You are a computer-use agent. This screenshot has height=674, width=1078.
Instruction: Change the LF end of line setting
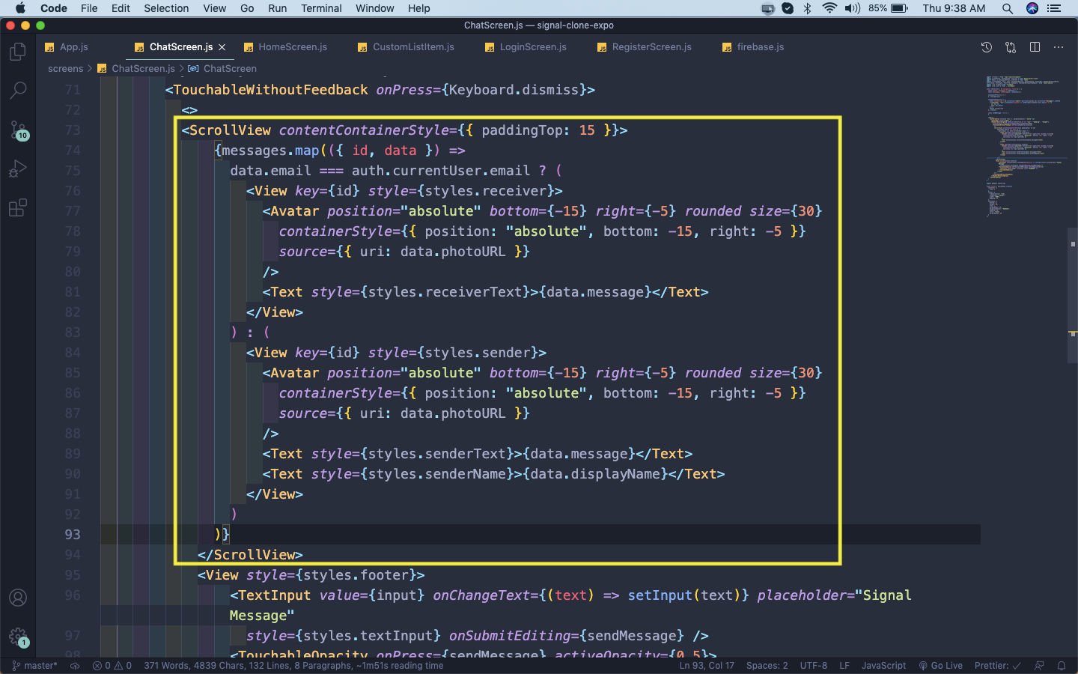[844, 666]
